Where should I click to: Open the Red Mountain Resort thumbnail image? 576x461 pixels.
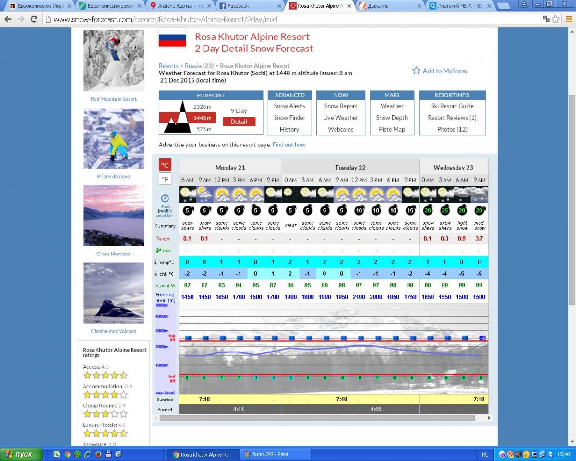click(x=114, y=61)
